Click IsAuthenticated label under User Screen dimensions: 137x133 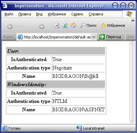point(29,59)
